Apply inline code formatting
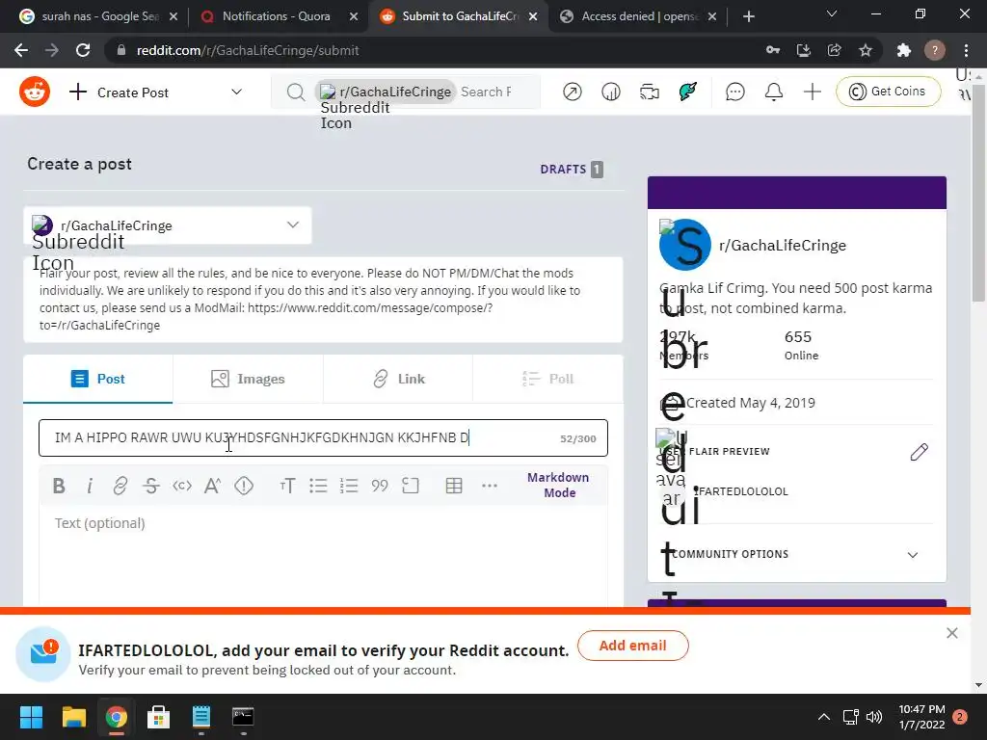Viewport: 987px width, 740px height. click(182, 486)
